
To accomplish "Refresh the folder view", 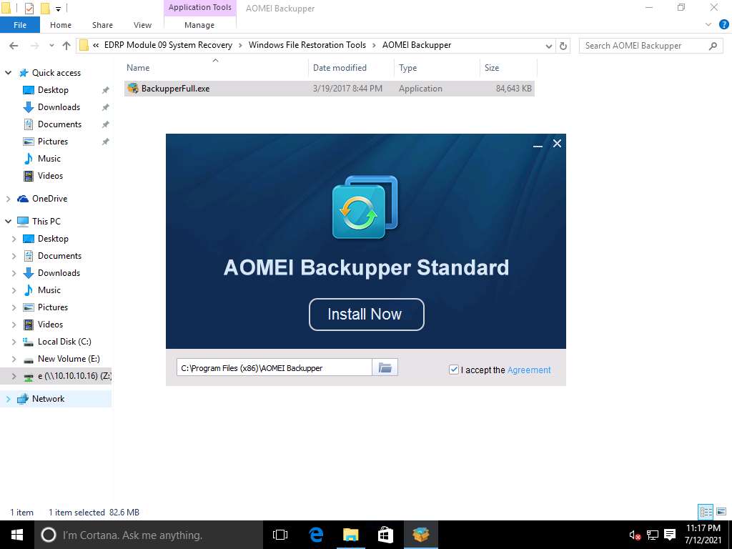I will 563,46.
